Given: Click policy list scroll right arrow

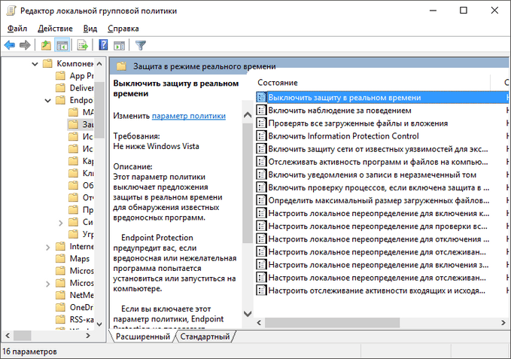Looking at the screenshot, I should (x=503, y=323).
